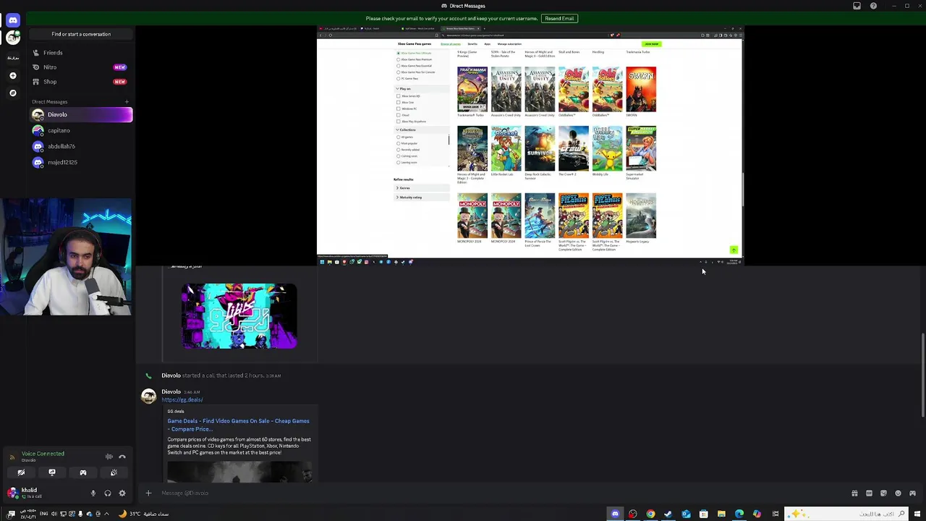The height and width of the screenshot is (521, 926).
Task: Click the chat scrollbar thumb
Action: pos(922,375)
